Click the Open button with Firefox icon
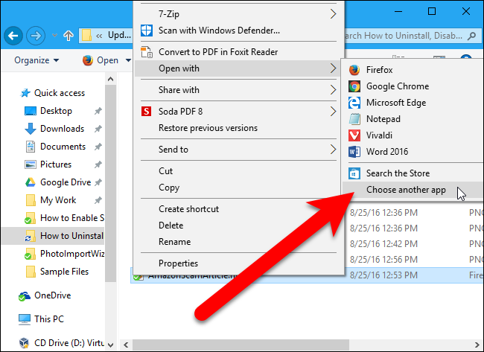484x352 pixels. (x=101, y=60)
